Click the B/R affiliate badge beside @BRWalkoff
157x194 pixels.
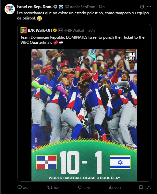(60, 30)
